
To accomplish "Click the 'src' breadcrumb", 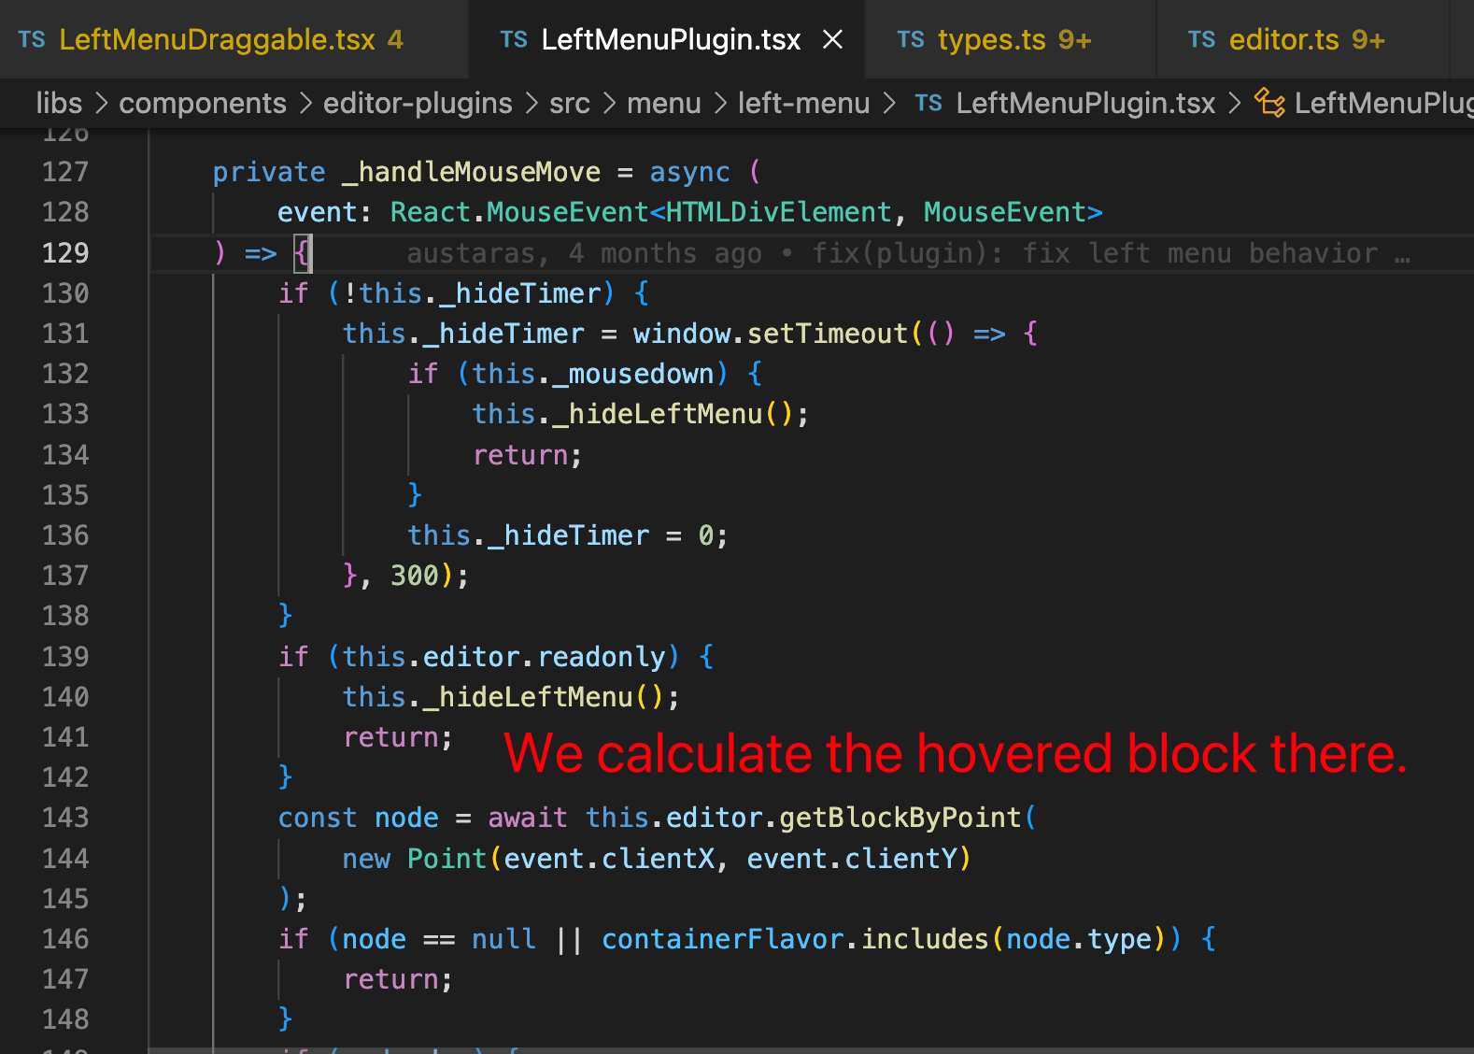I will tap(570, 103).
